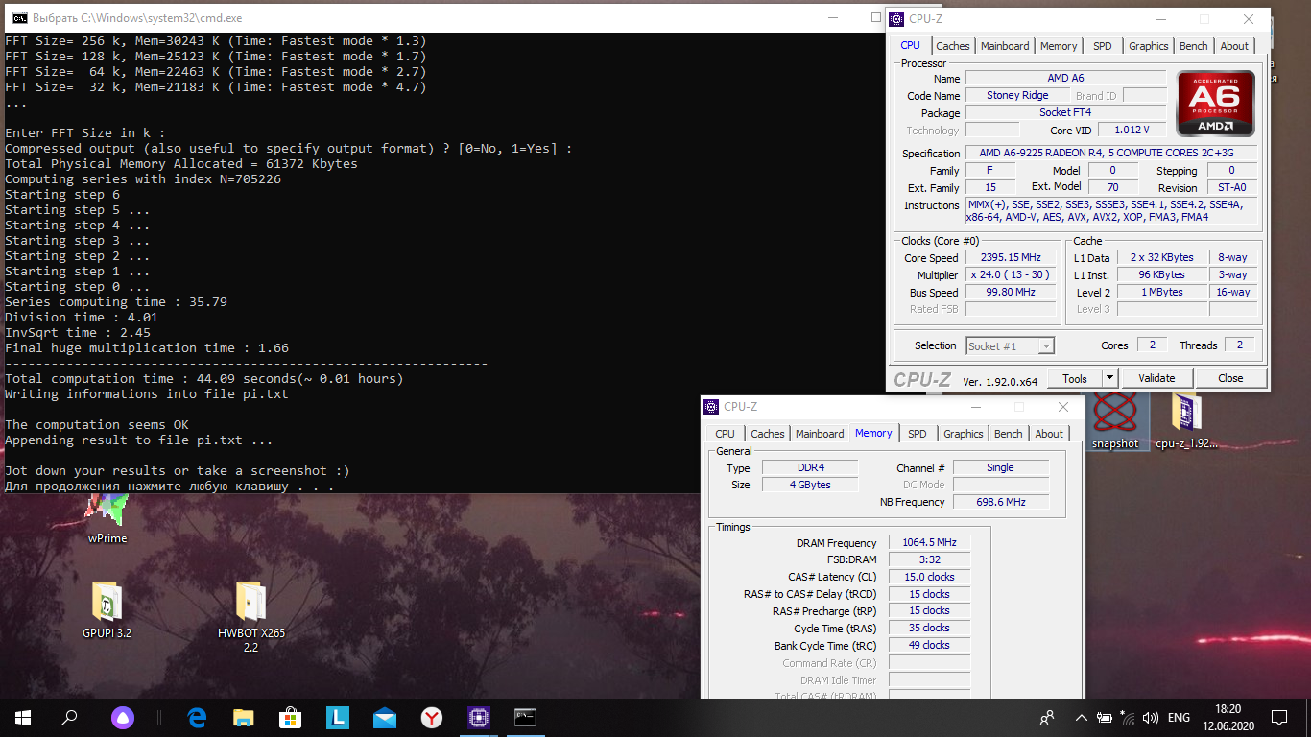
Task: Select CPU tab in top CPU-Z window
Action: tap(910, 45)
